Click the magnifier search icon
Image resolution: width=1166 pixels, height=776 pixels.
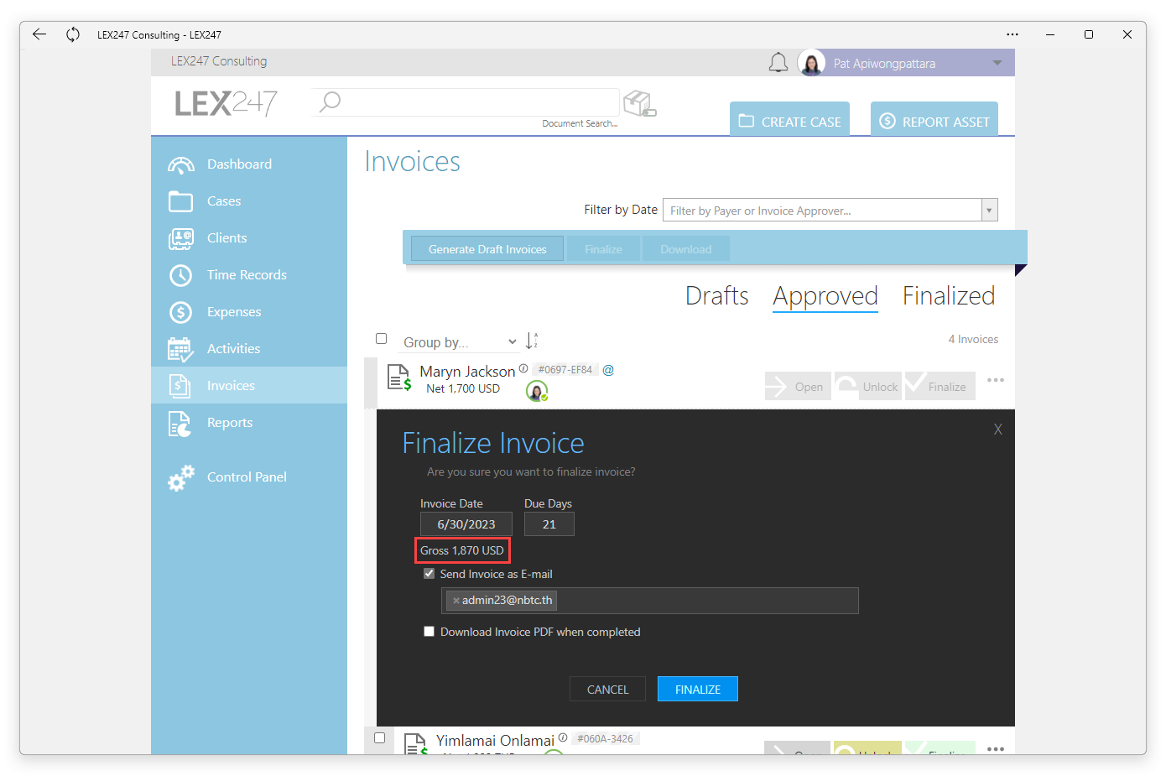point(331,102)
